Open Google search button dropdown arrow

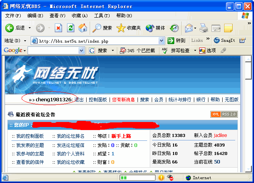point(113,51)
